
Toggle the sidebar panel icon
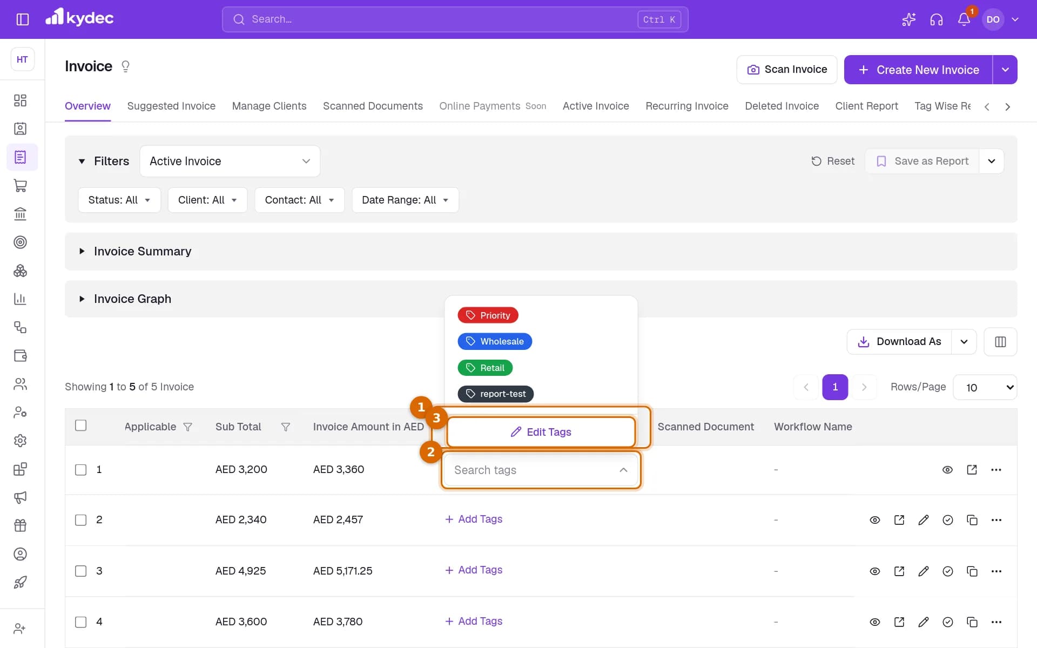click(x=23, y=19)
